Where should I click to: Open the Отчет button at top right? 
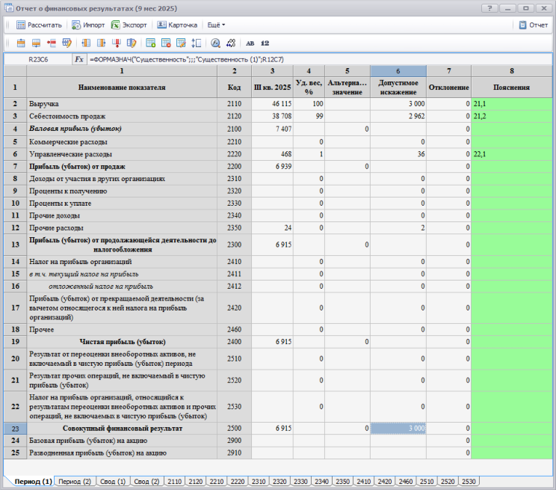click(534, 25)
